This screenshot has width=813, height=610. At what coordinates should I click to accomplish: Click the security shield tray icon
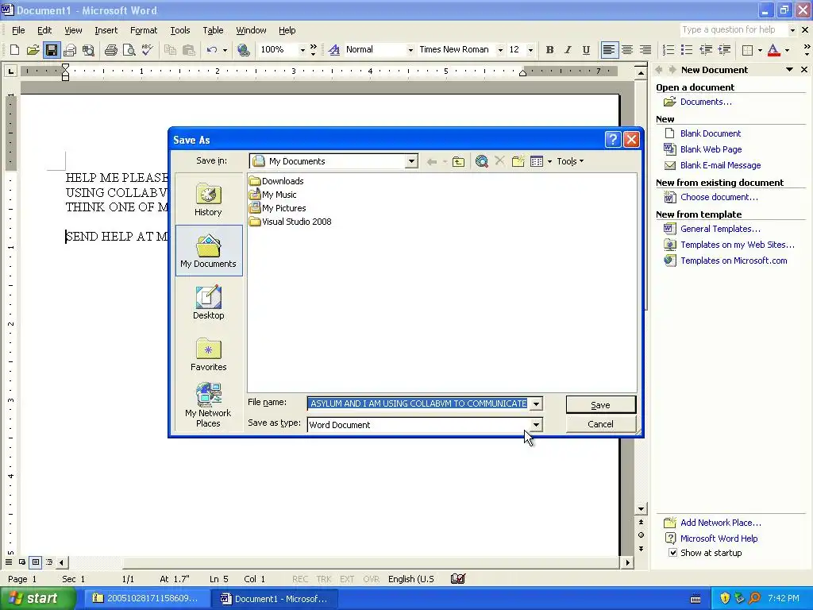[x=724, y=599]
